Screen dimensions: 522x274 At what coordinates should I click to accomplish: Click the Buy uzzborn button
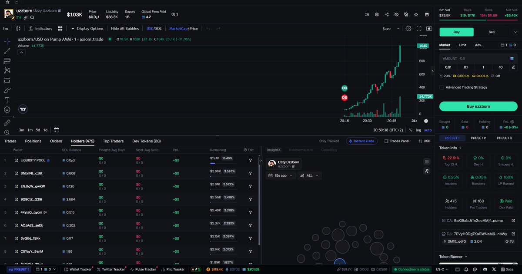pos(478,106)
